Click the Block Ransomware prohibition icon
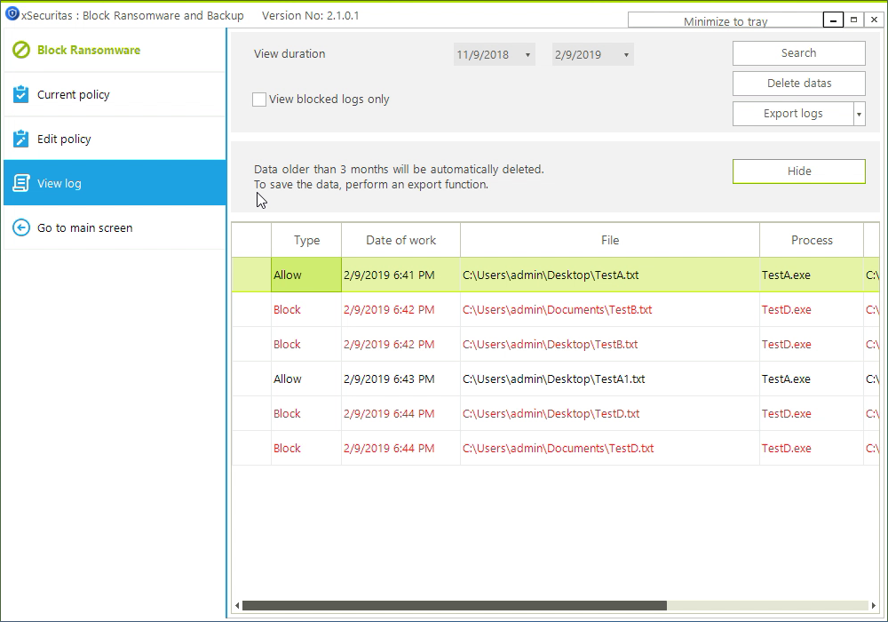 click(21, 50)
